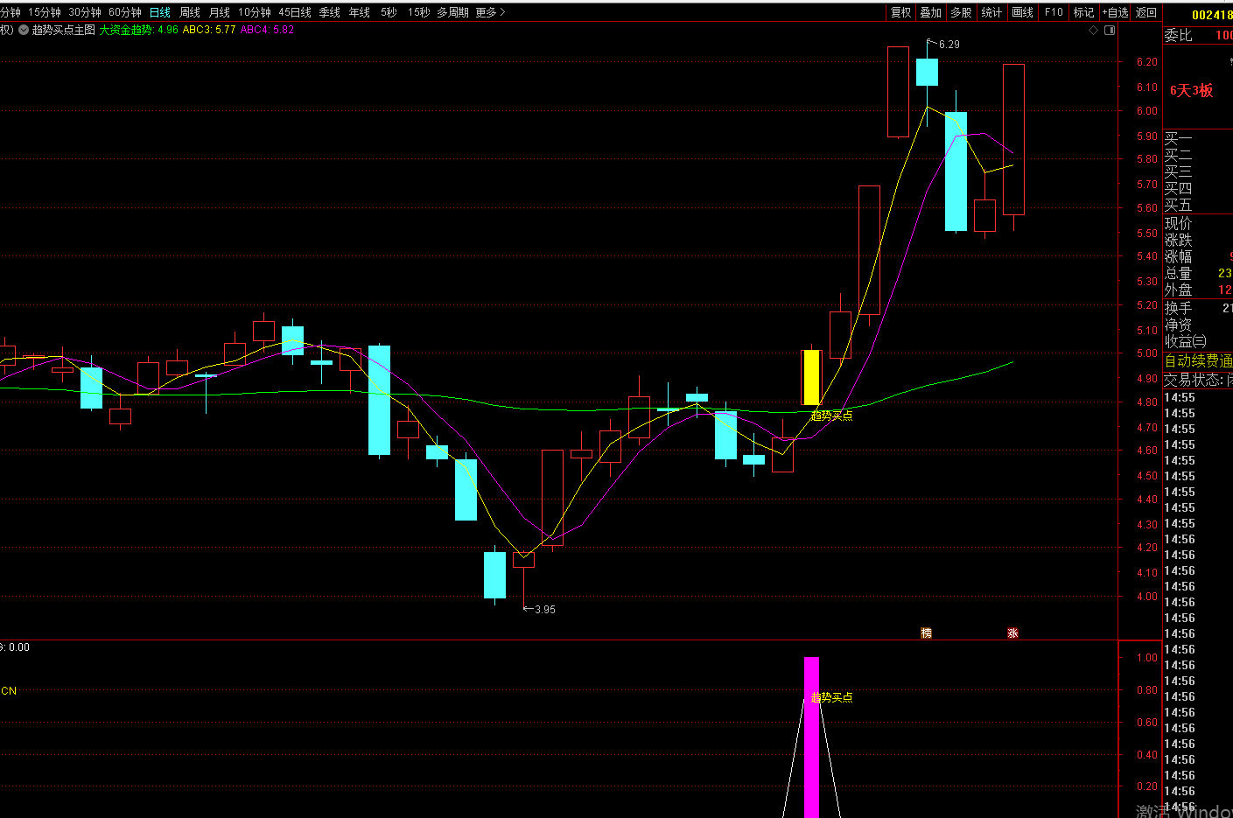The image size is (1233, 818).
Task: Click the 标记 mark button
Action: click(1083, 12)
